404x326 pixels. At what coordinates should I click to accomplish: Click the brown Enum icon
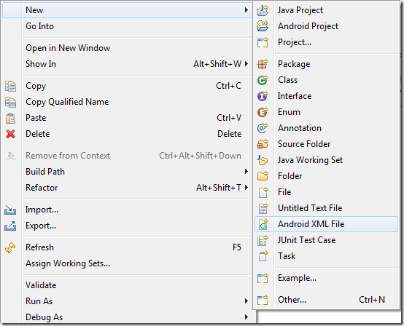263,112
